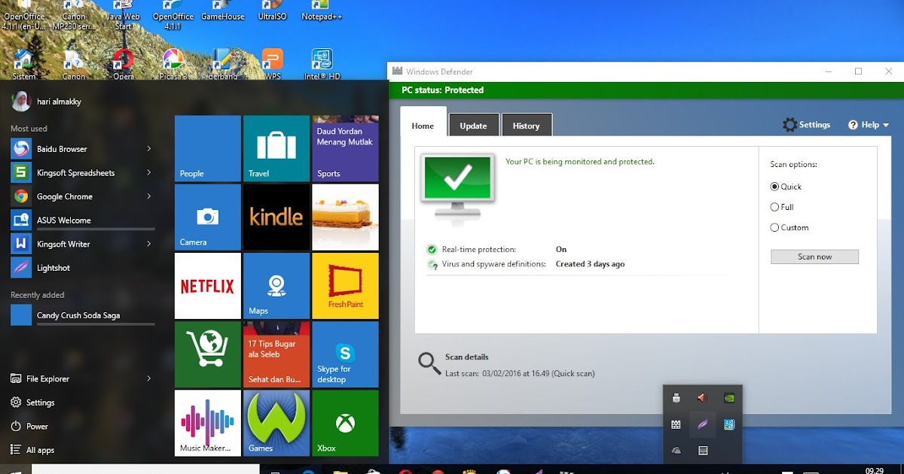Open the Help dropdown in Defender
This screenshot has height=474, width=904.
pos(869,125)
